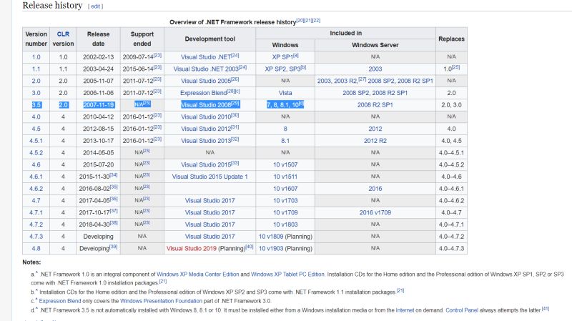Screen dimensions: 572x321
Task: Open version 4.5.1 link
Action: point(36,141)
